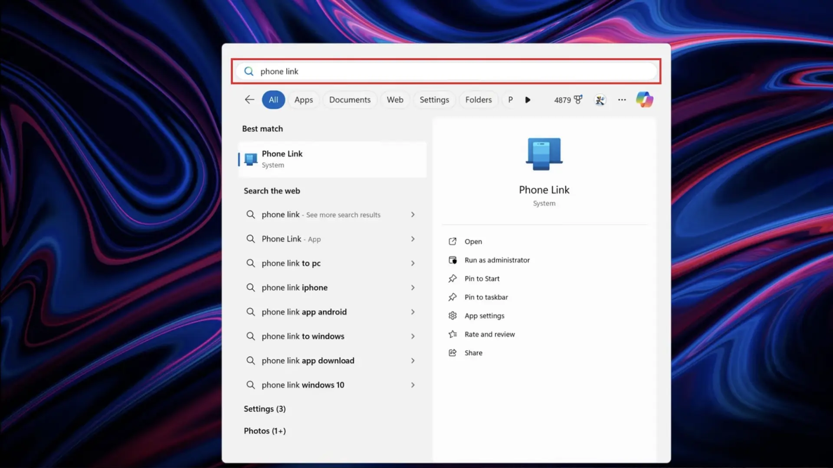Select the All filter tab
This screenshot has height=468, width=833.
273,100
